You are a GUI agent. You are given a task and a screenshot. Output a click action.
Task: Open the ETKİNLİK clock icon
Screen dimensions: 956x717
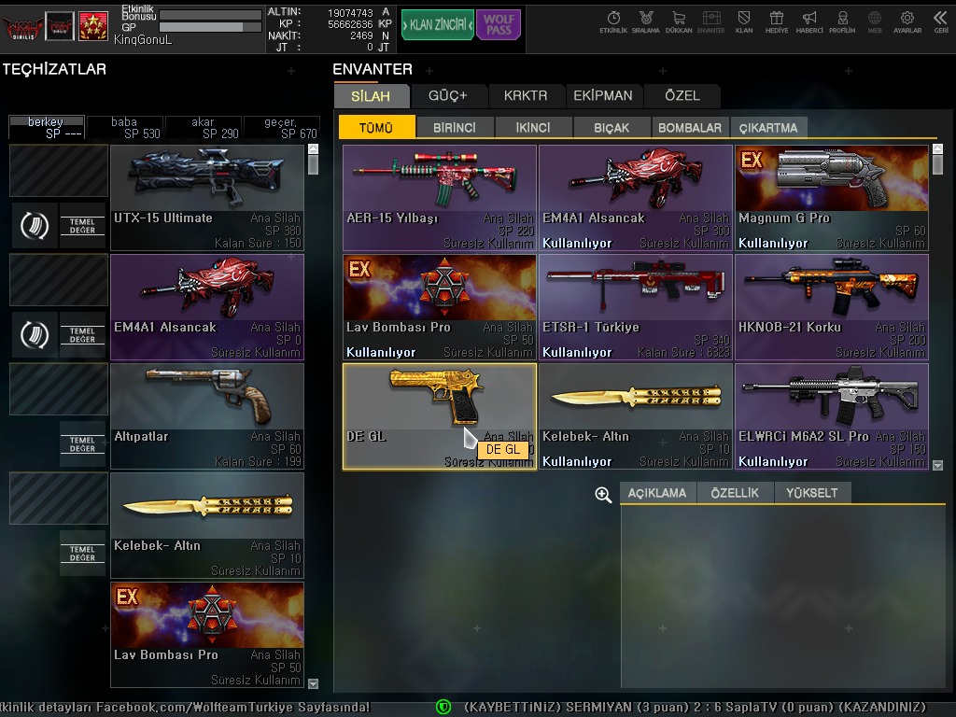[x=613, y=22]
